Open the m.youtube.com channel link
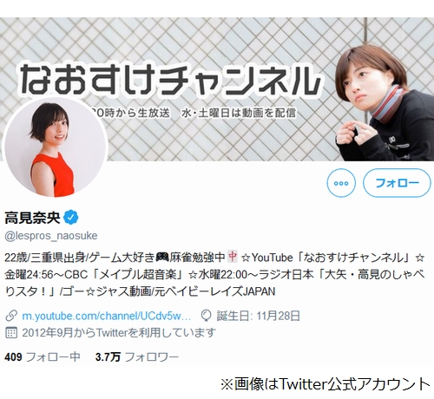Viewport: 434px width, 399px height. click(106, 316)
